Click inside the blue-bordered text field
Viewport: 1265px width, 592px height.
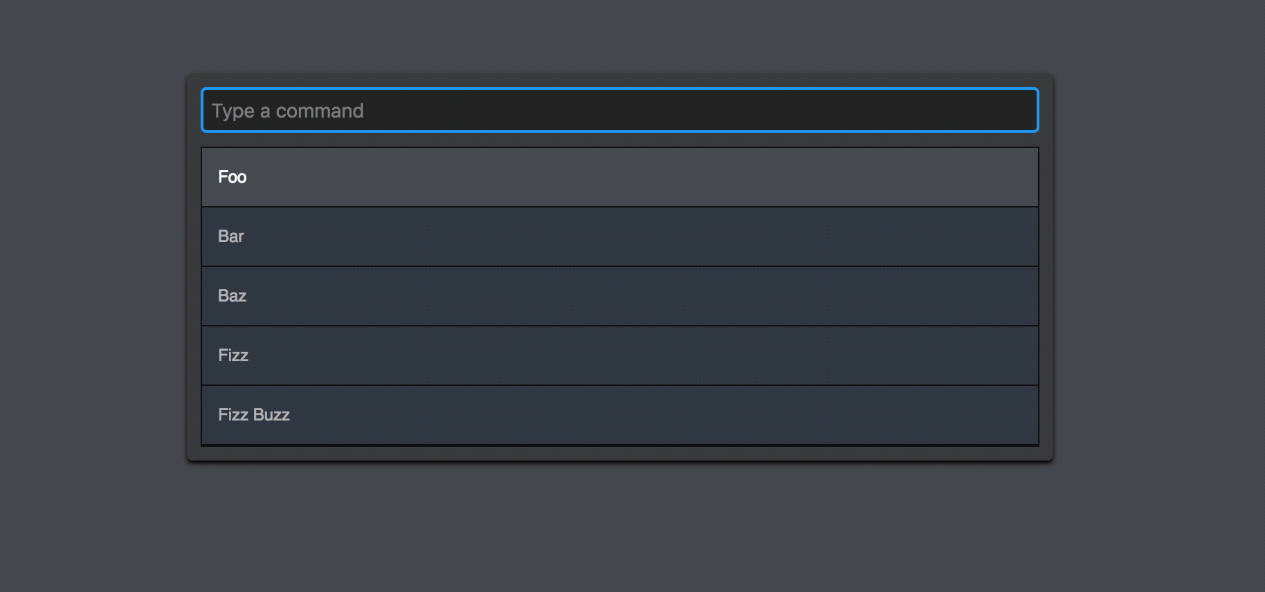[619, 110]
